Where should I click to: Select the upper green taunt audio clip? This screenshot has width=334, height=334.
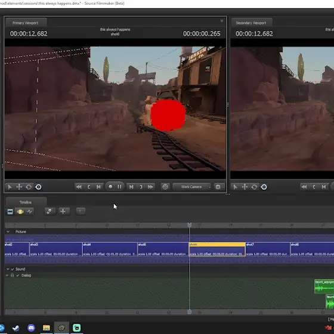(324, 286)
